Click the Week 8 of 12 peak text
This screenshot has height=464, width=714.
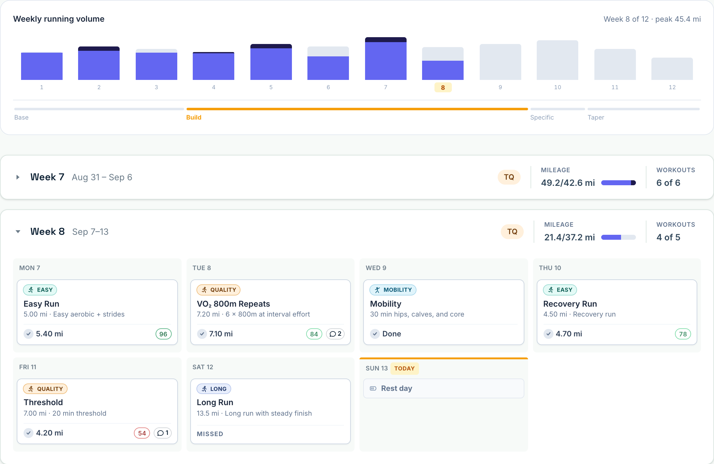coord(652,19)
